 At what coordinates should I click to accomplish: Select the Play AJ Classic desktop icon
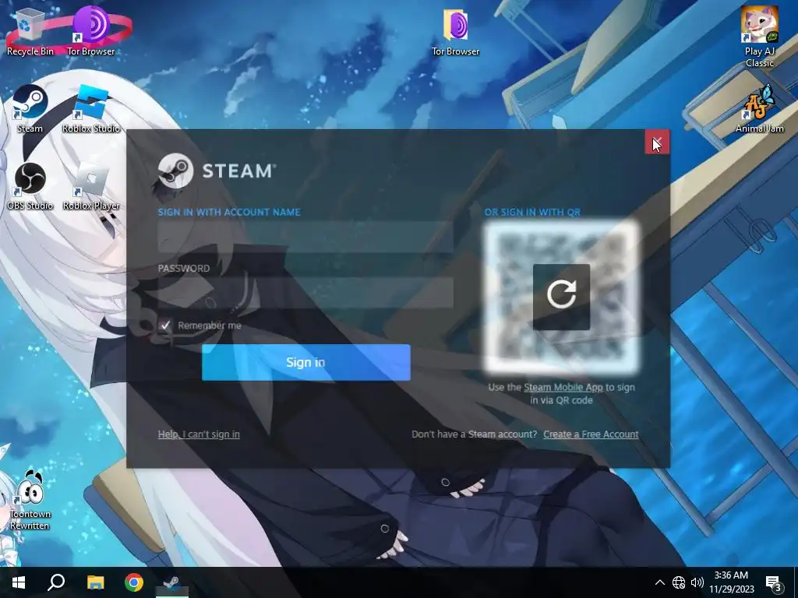[x=759, y=37]
